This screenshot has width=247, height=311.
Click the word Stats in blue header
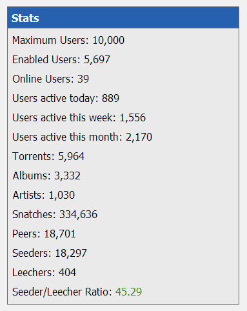pos(25,18)
